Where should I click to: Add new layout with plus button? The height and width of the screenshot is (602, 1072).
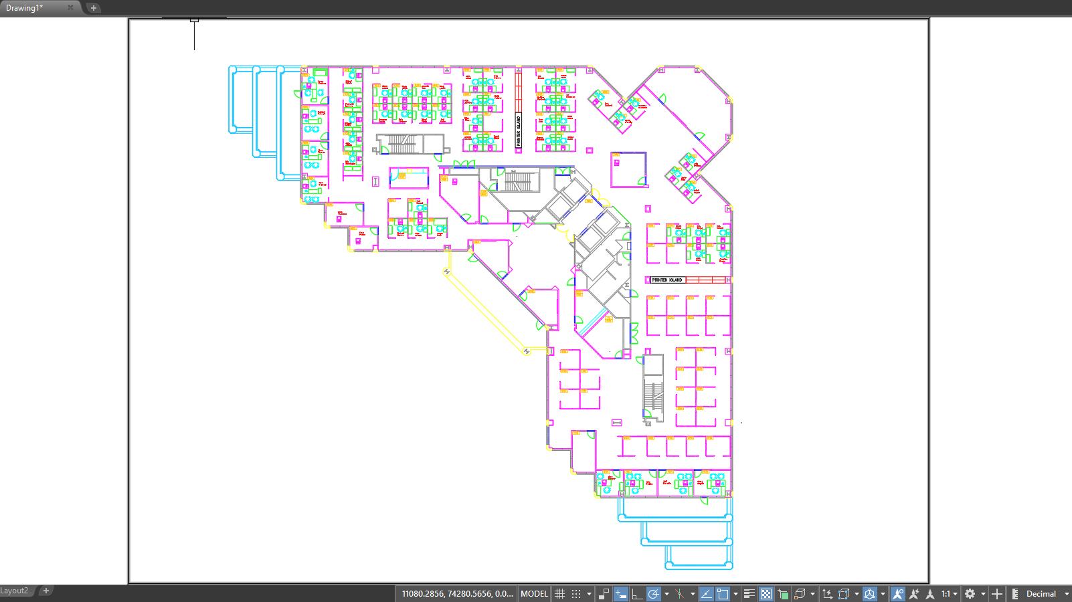pos(46,591)
